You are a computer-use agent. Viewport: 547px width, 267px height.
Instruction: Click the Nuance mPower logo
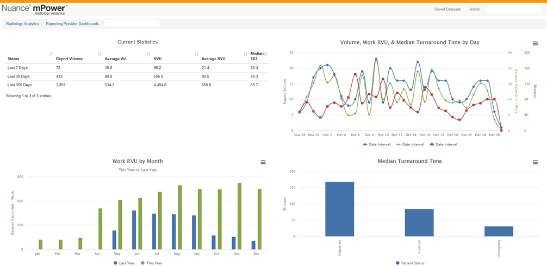tap(35, 9)
